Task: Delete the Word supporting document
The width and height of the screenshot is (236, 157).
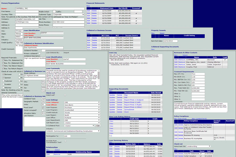Action: [120, 112]
